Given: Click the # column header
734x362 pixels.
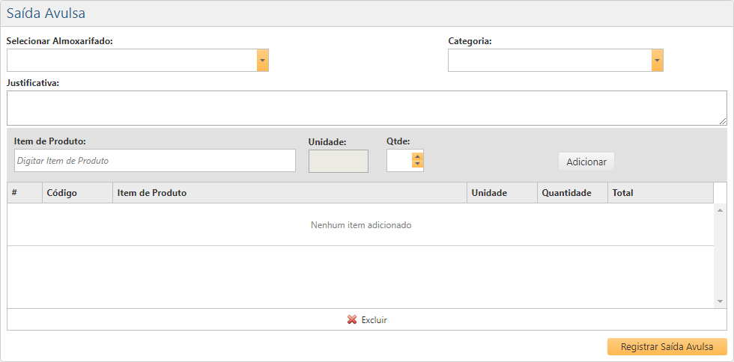Looking at the screenshot, I should pyautogui.click(x=25, y=193).
